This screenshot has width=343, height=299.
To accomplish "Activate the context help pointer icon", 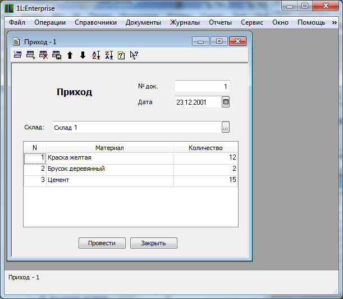I will tap(134, 55).
